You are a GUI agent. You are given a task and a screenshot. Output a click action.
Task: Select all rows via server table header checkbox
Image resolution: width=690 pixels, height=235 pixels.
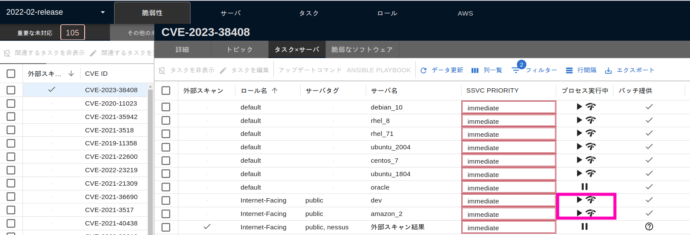tap(166, 90)
